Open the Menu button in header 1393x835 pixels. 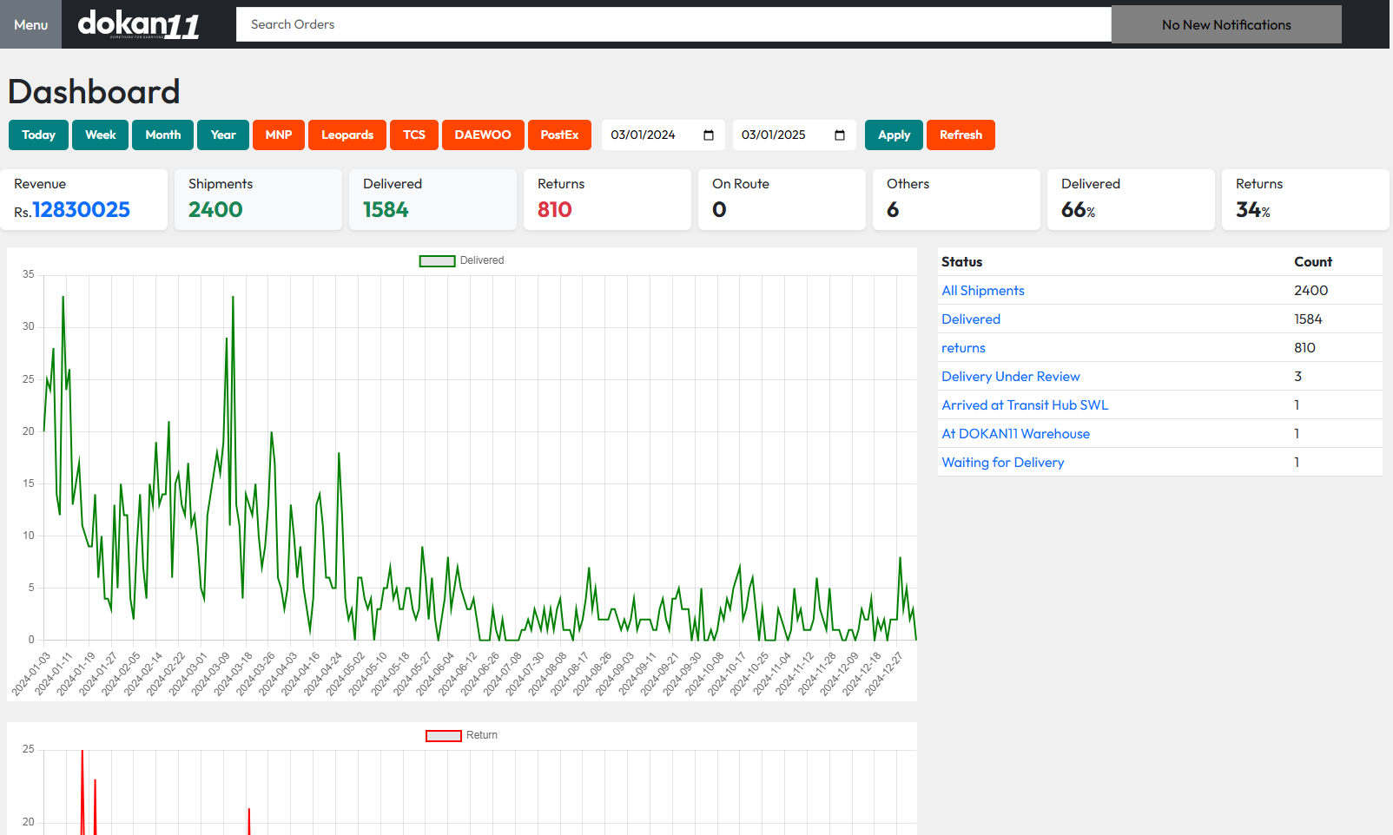tap(30, 24)
